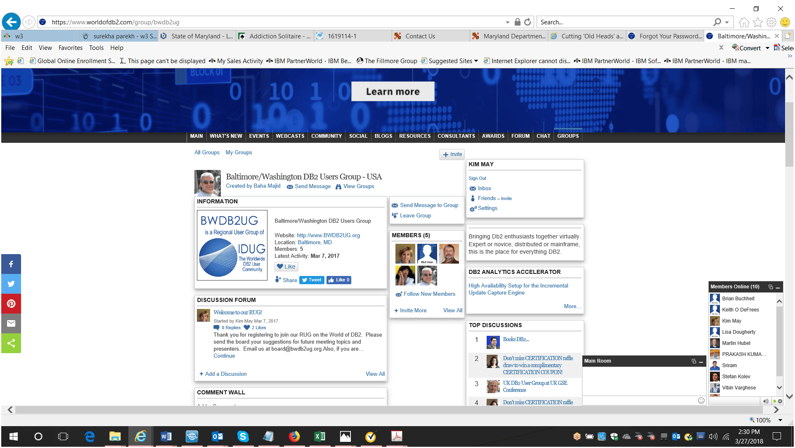Click the Facebook Like 0 button

[x=339, y=280]
